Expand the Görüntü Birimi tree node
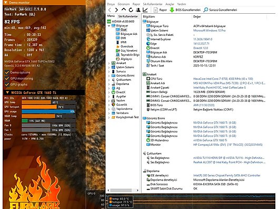 click(109, 75)
